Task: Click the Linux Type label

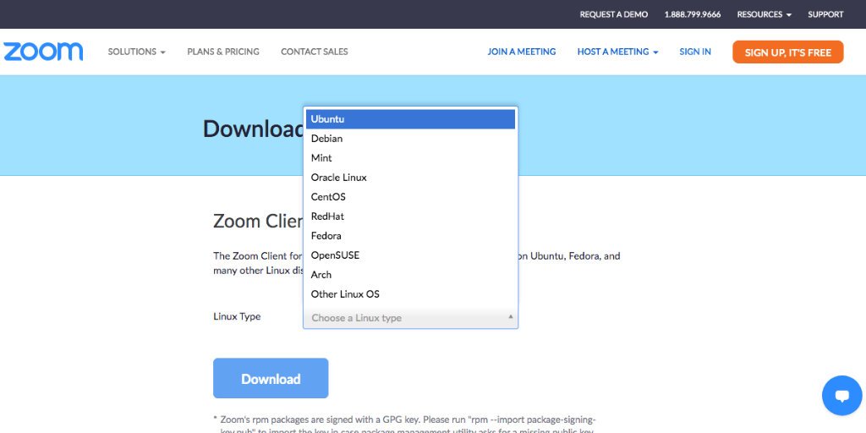Action: (x=237, y=316)
